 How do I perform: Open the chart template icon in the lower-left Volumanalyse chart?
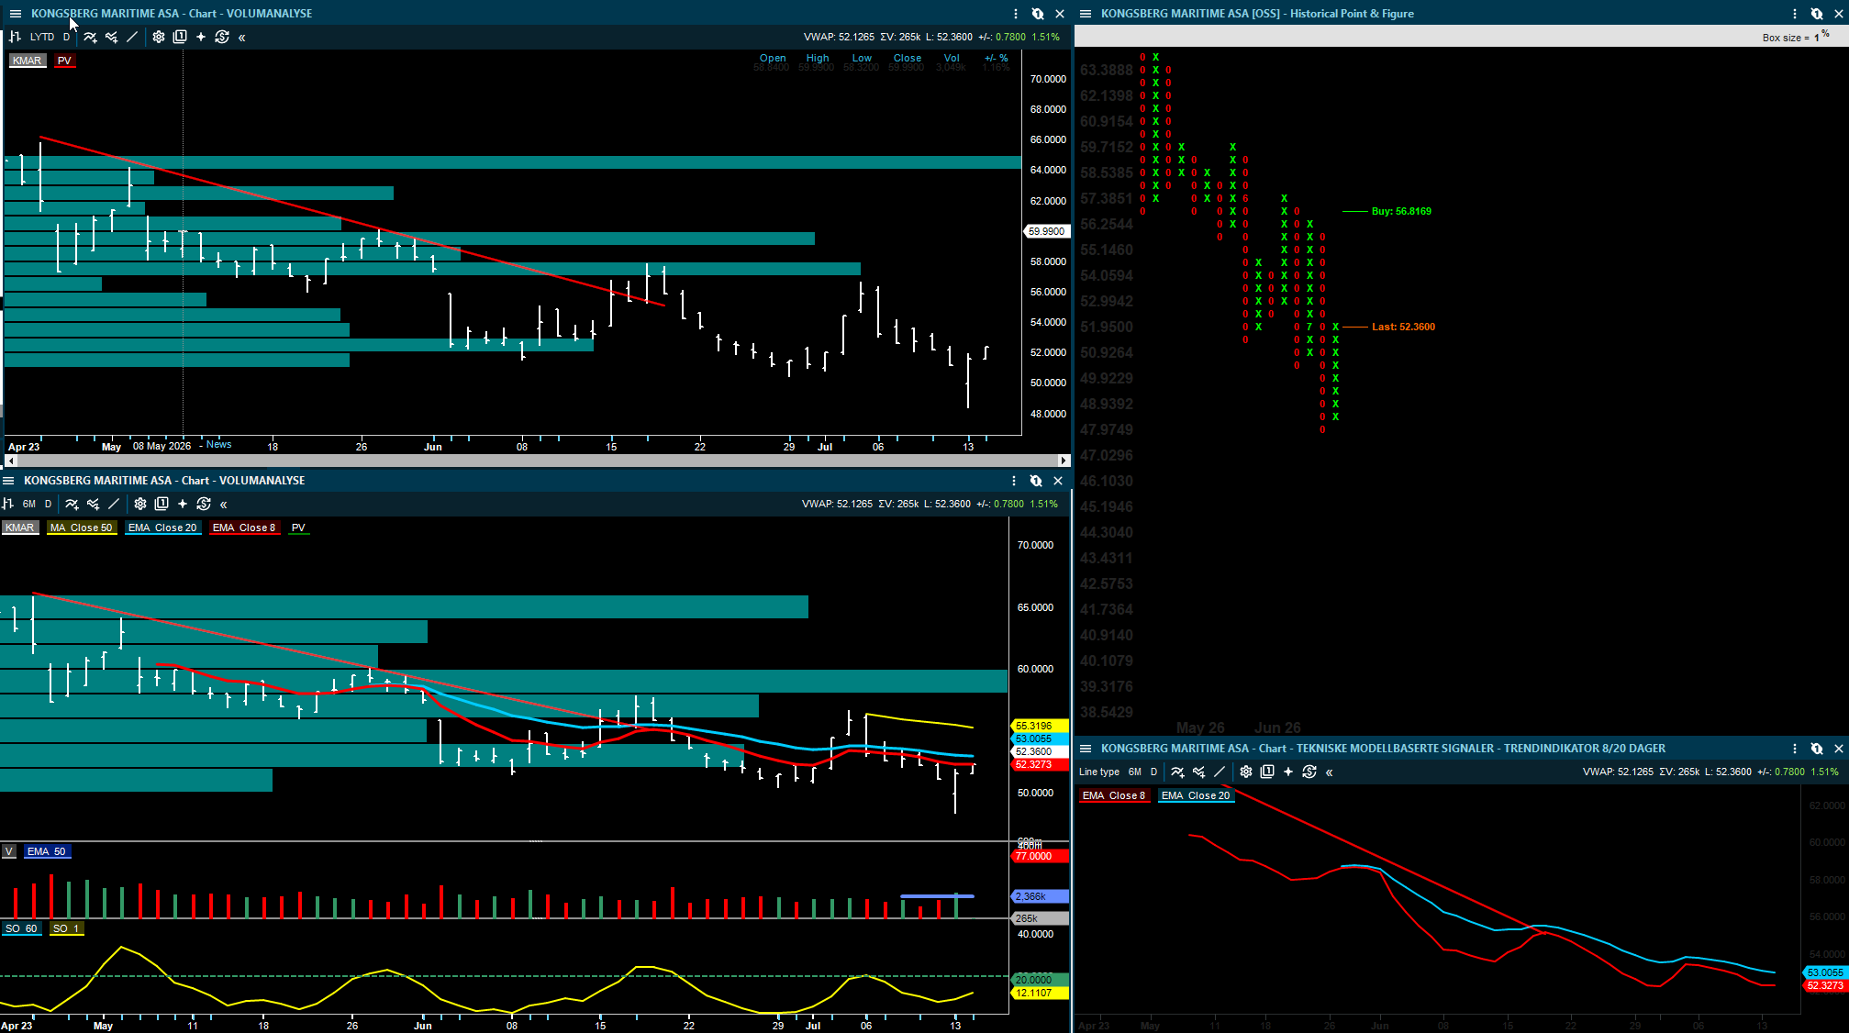[x=162, y=504]
